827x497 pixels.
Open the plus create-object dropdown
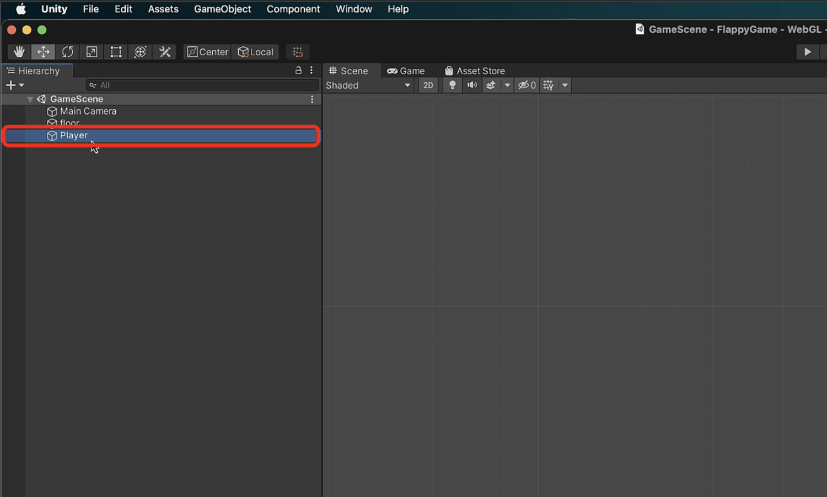[x=15, y=85]
